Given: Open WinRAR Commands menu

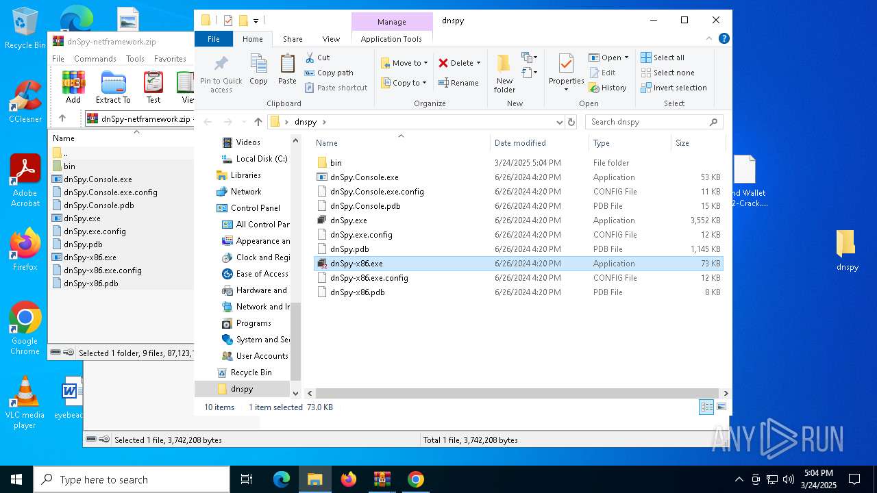Looking at the screenshot, I should pyautogui.click(x=95, y=59).
